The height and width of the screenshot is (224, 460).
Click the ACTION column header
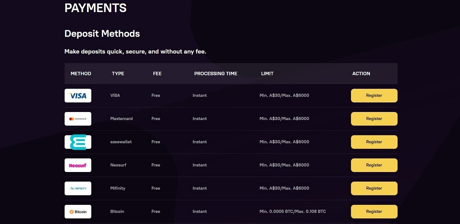(x=361, y=73)
